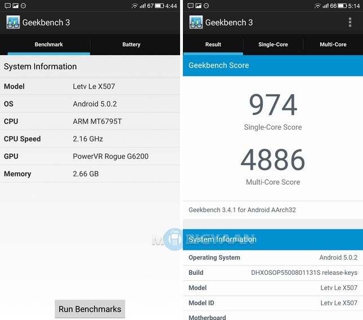Tap Wi-Fi icon in left status bar
Viewport: 363px width, 320px height.
(135, 6)
